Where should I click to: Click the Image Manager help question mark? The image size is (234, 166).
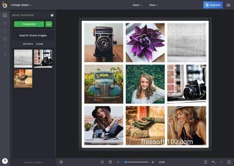pyautogui.click(x=52, y=15)
